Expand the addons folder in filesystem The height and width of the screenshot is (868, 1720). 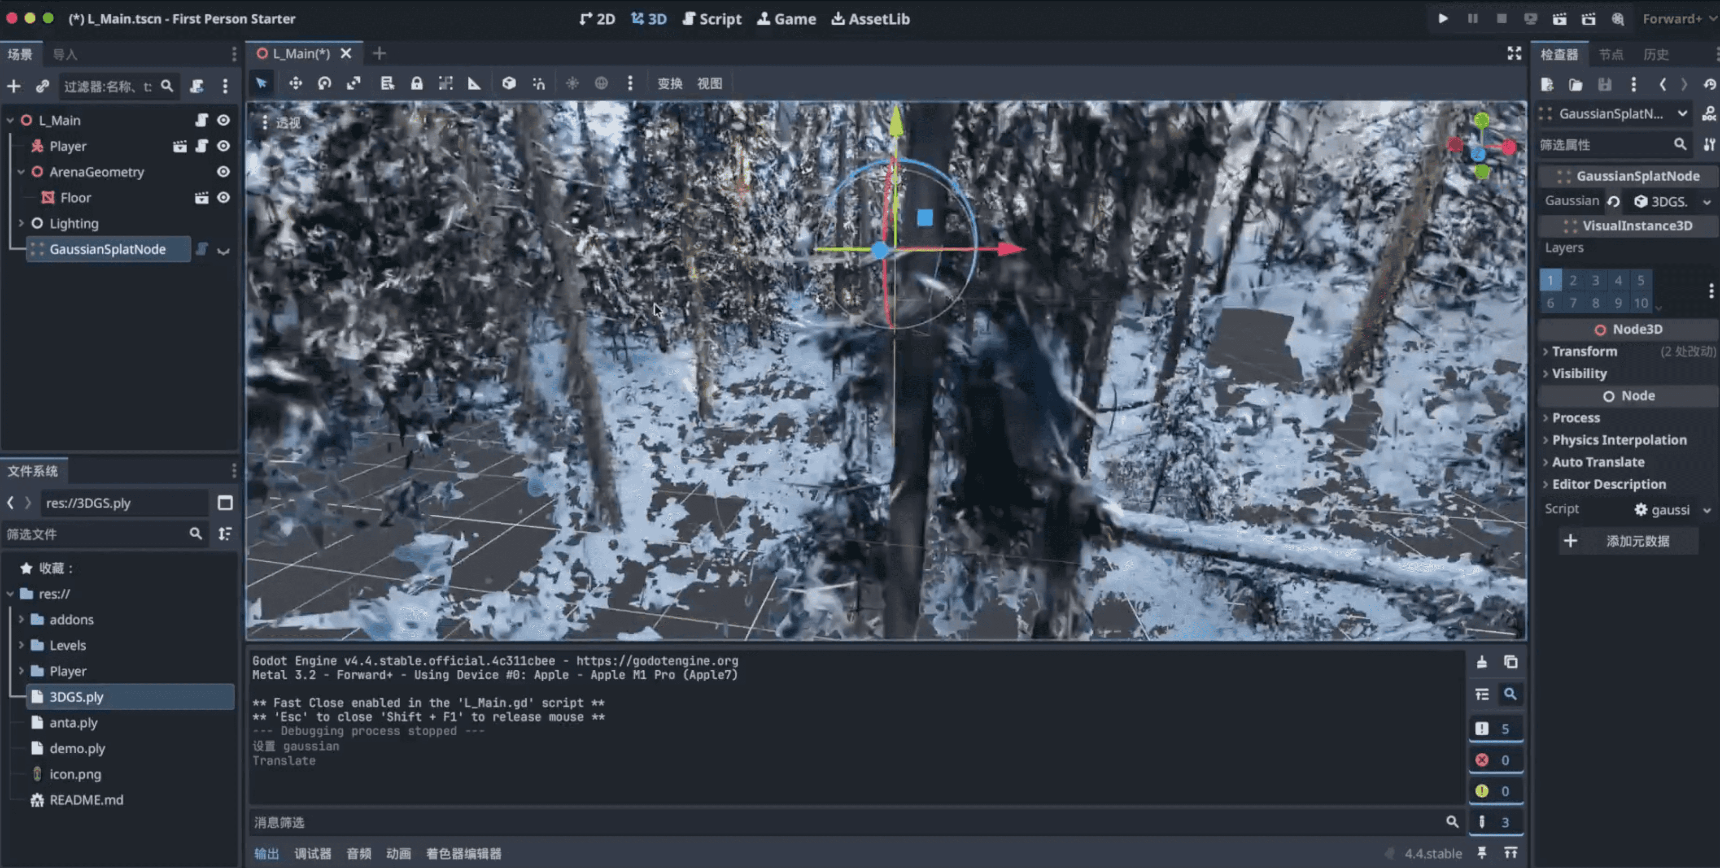(x=21, y=619)
